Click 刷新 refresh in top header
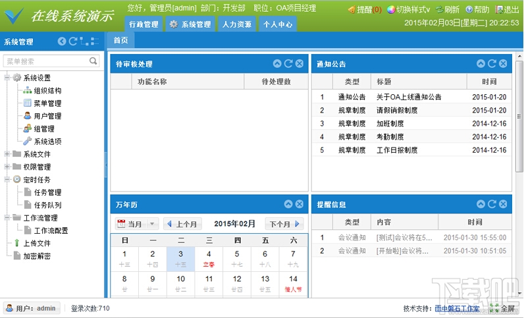The width and height of the screenshot is (524, 318). point(448,9)
